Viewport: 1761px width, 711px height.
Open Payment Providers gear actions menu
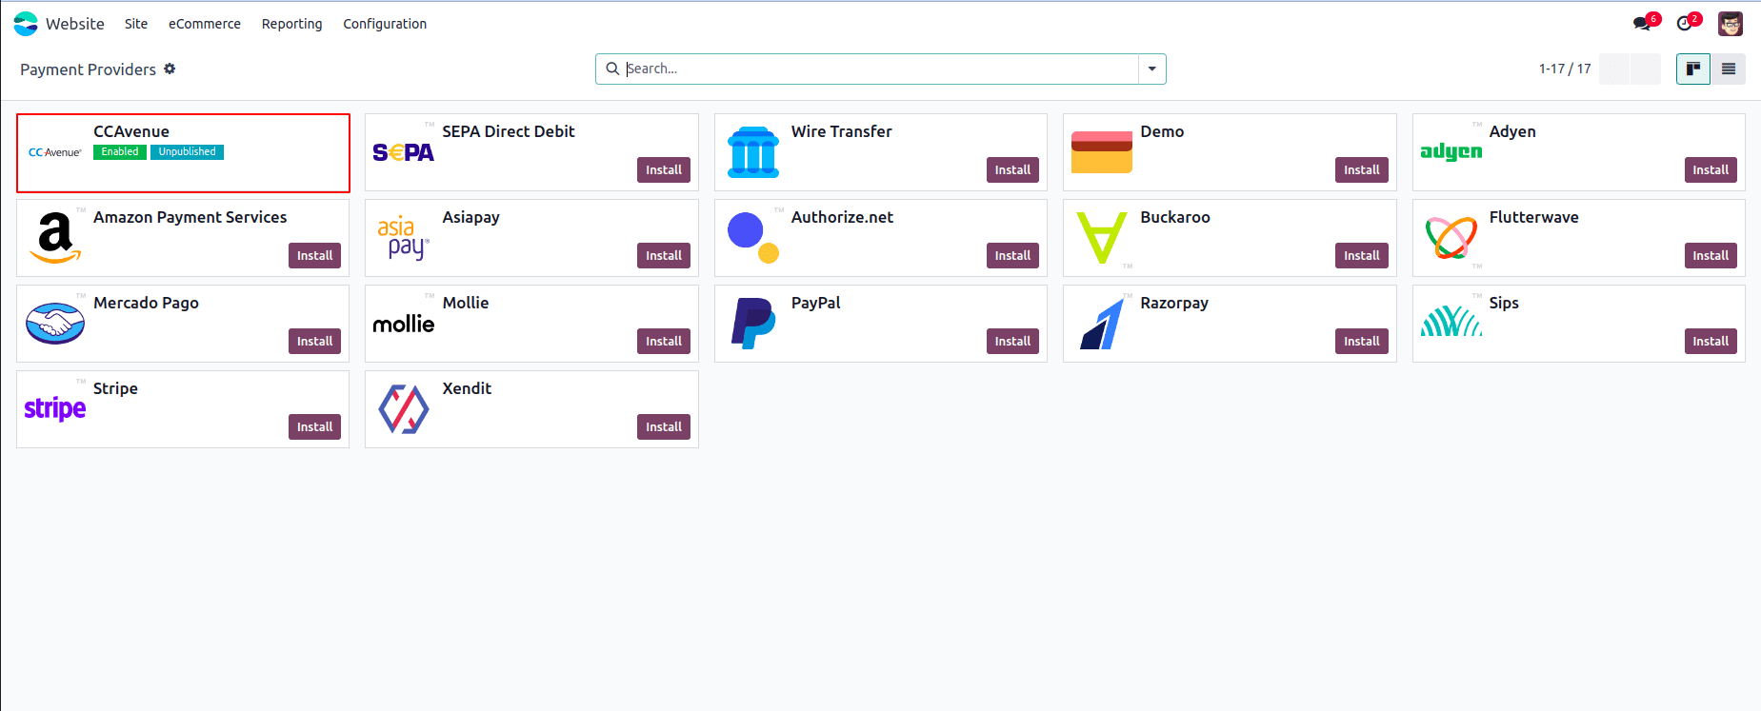[x=170, y=69]
